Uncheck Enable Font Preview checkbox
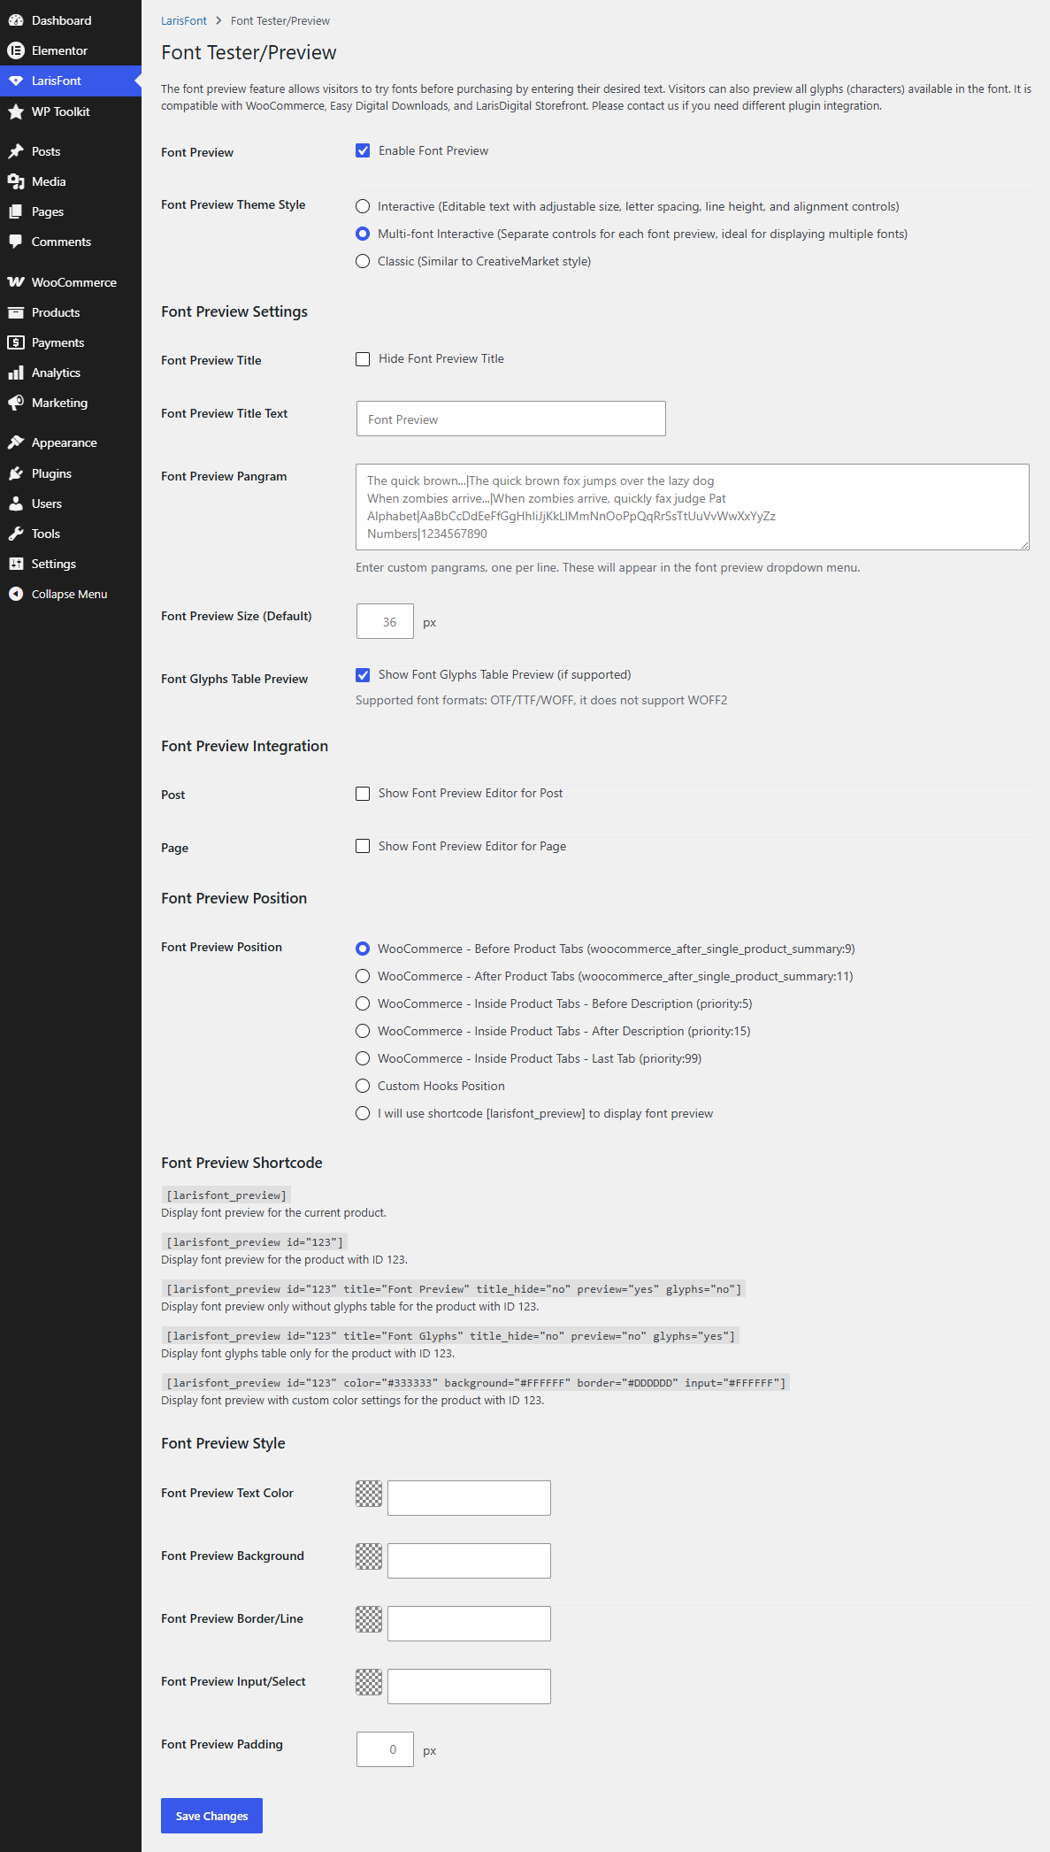 (363, 150)
